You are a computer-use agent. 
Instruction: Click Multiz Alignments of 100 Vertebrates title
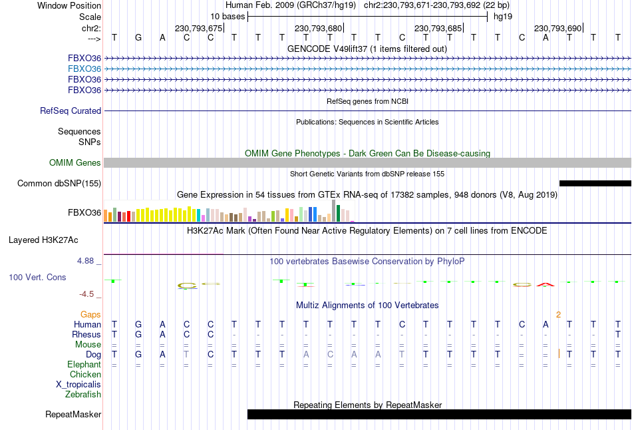point(367,306)
